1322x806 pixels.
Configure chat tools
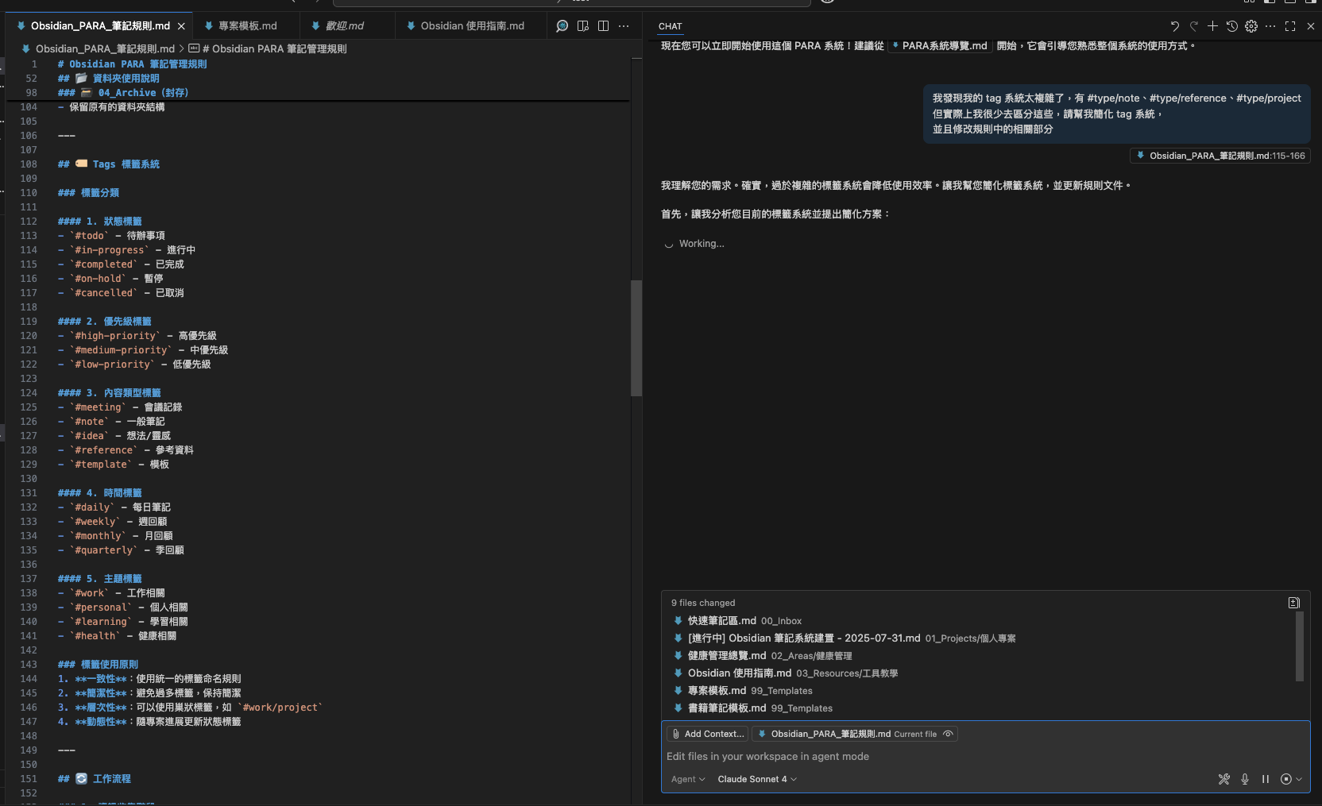pyautogui.click(x=1223, y=779)
